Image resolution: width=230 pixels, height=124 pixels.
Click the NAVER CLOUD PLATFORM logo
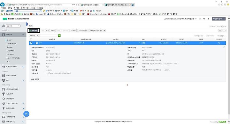point(16,19)
